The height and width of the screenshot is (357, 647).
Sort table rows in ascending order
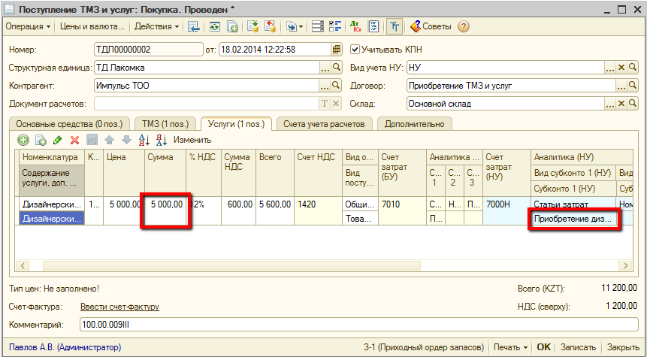(x=145, y=140)
